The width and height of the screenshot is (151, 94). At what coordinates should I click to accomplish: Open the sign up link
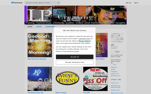(x=128, y=3)
